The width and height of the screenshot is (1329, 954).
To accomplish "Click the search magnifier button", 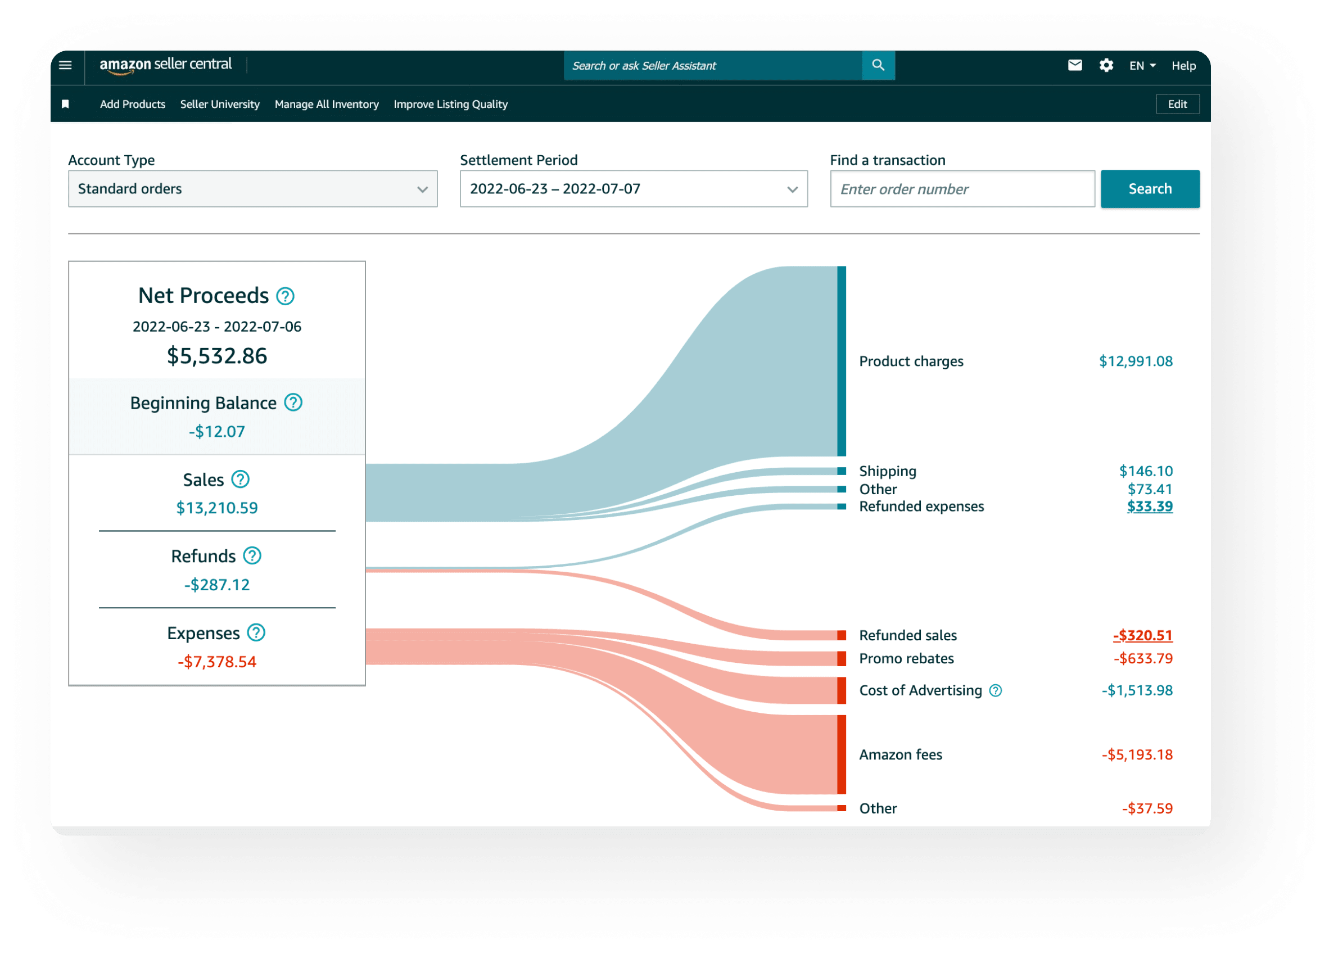I will [x=878, y=65].
